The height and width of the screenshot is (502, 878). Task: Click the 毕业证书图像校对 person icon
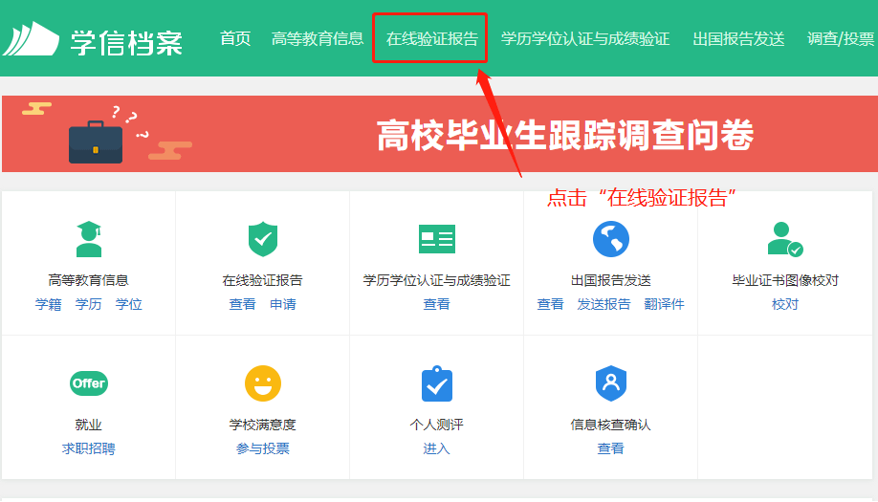click(x=784, y=239)
